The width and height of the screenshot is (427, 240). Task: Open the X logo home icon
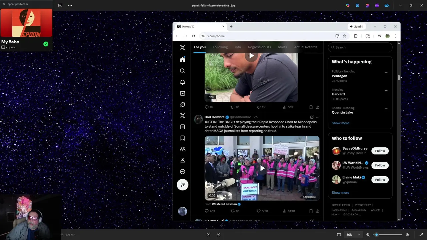(182, 48)
